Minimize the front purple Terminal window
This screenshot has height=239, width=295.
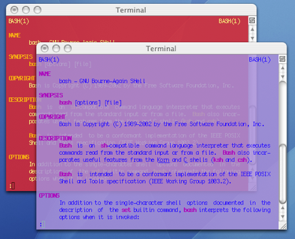coord(56,49)
